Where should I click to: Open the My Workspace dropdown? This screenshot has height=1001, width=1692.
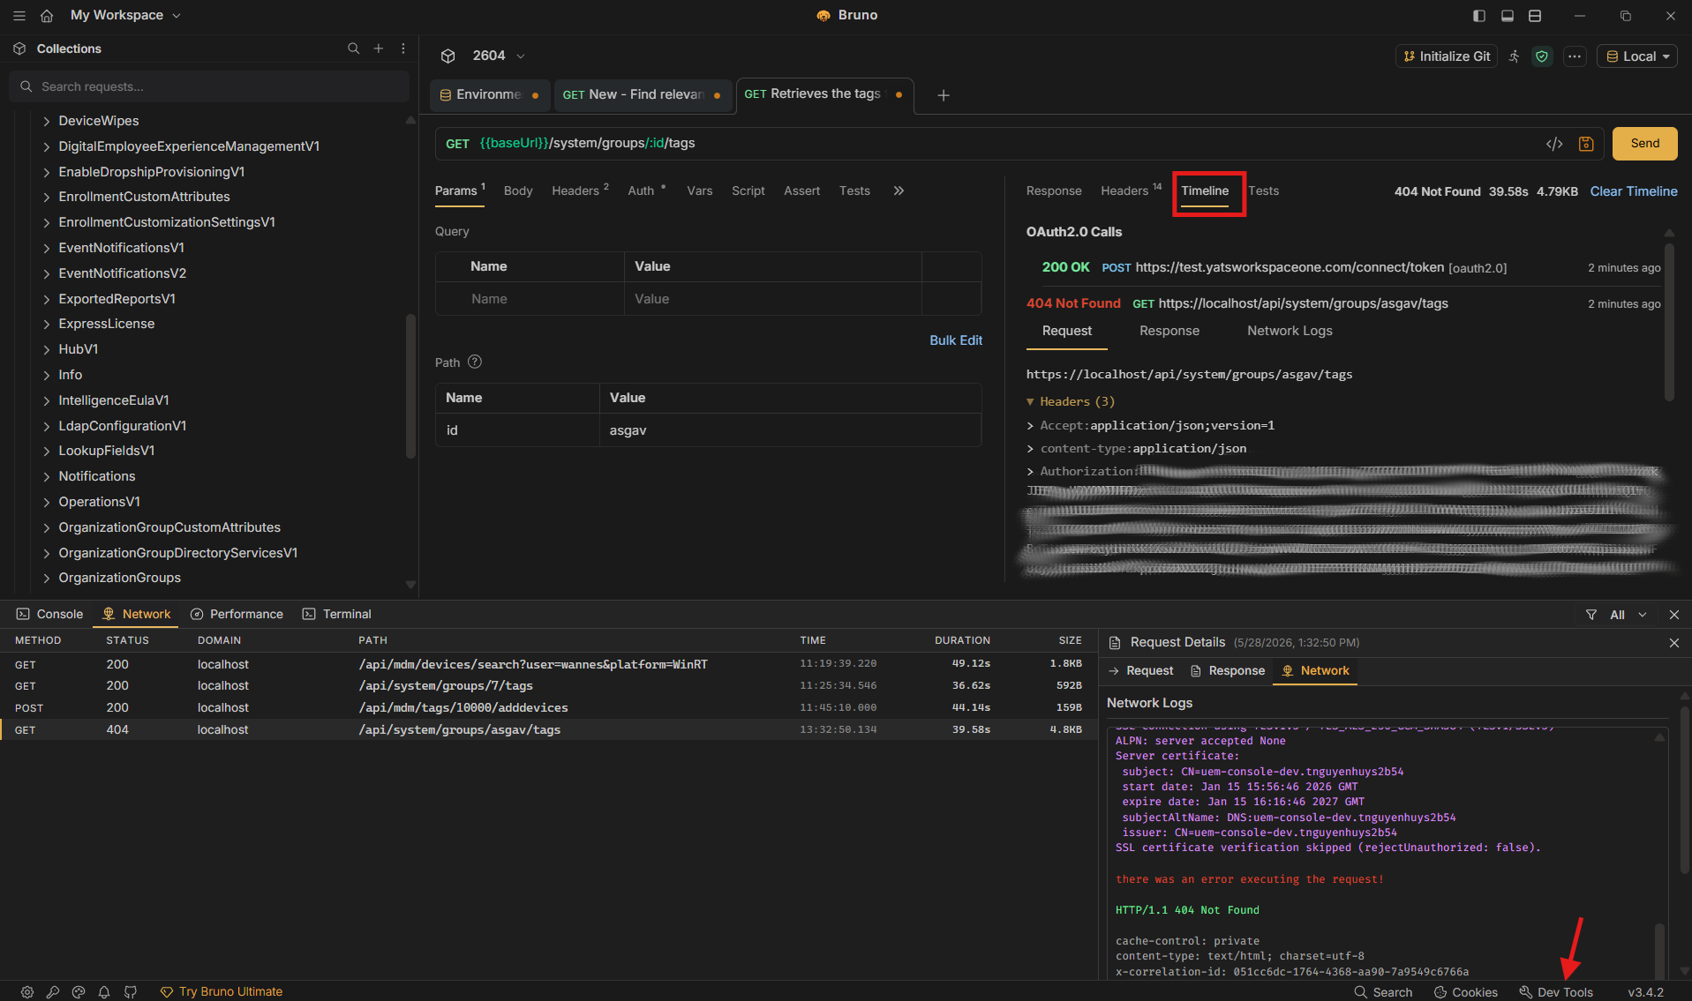[125, 15]
